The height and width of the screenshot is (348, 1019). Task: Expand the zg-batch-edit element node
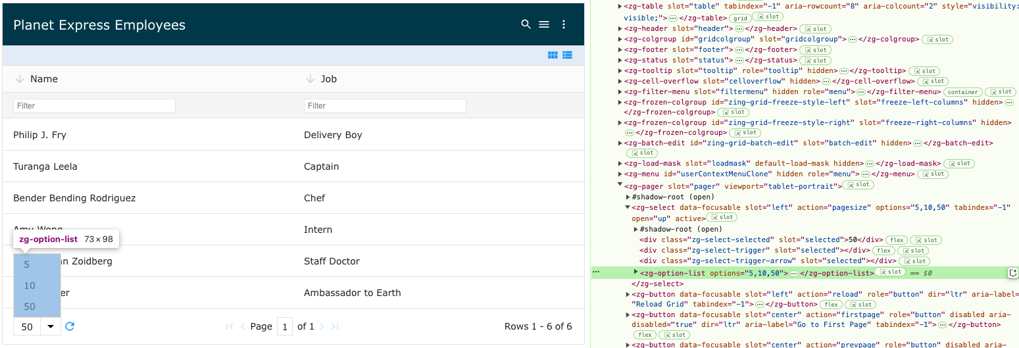(620, 143)
